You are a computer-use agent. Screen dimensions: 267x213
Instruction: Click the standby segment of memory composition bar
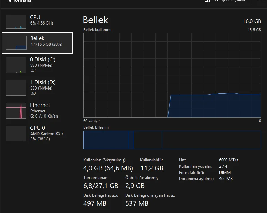click(148, 140)
